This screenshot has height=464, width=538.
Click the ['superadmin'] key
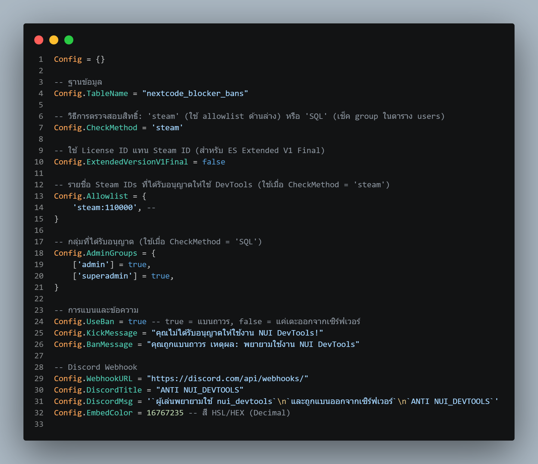tap(105, 276)
